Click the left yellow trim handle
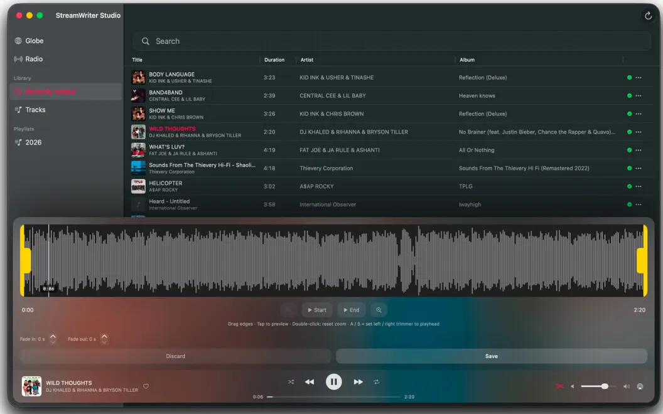 (x=25, y=260)
